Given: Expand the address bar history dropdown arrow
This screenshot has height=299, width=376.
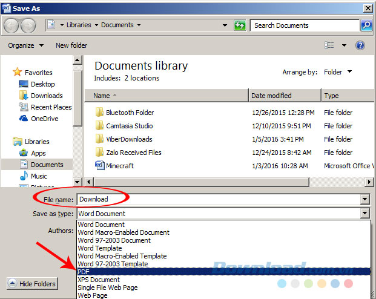Looking at the screenshot, I should [225, 25].
